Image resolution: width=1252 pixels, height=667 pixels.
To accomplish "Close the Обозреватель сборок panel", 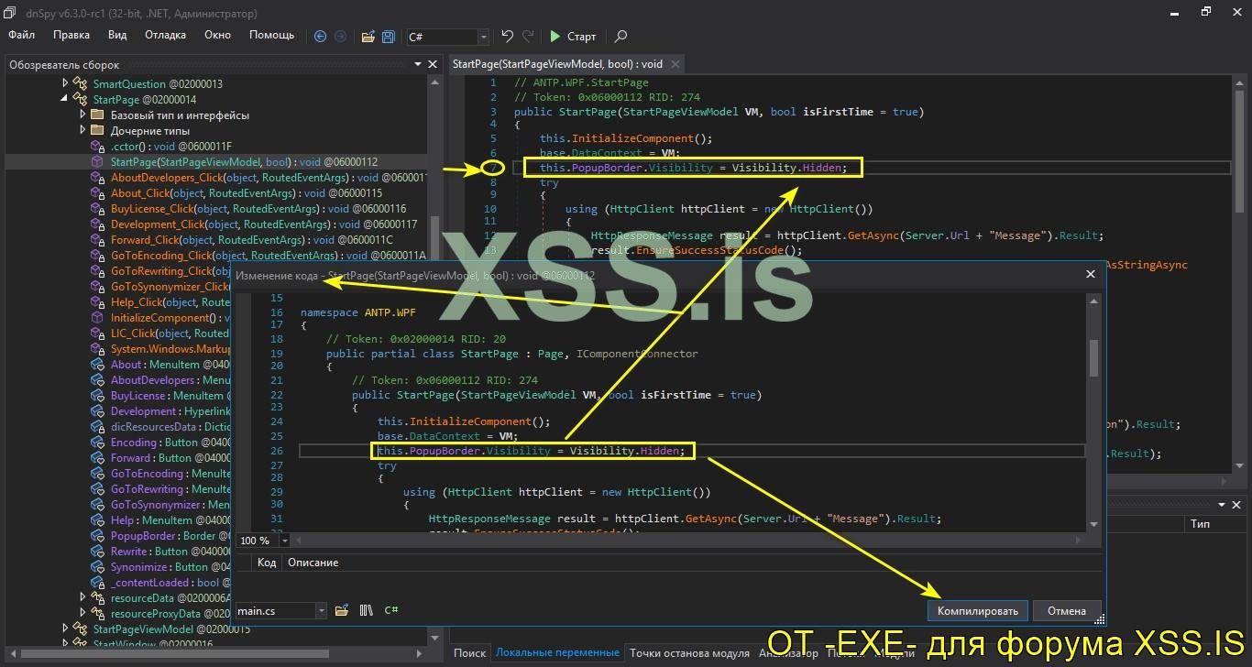I will tap(433, 64).
